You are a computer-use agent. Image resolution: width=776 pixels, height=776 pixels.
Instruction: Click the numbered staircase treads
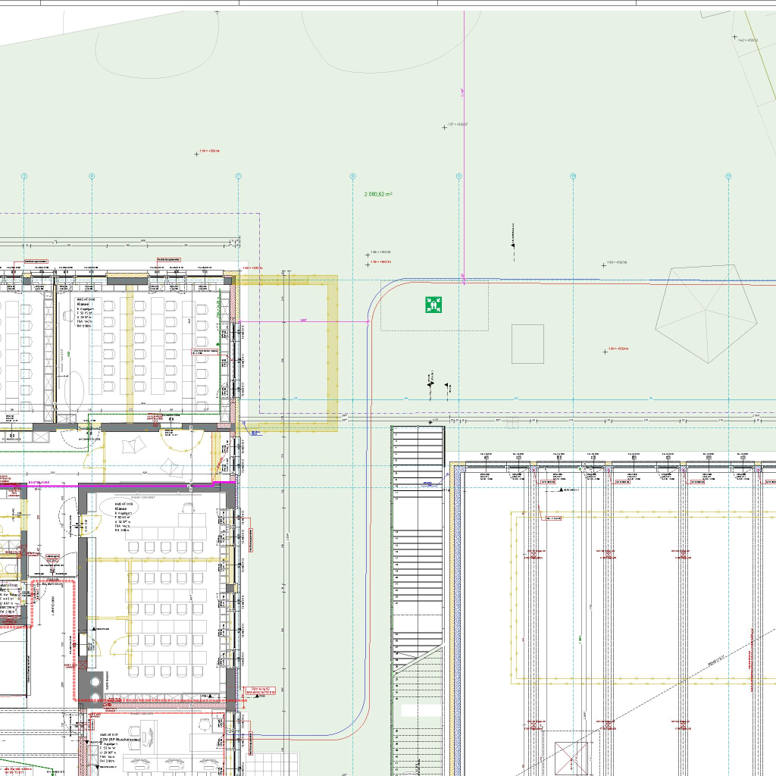[x=418, y=530]
